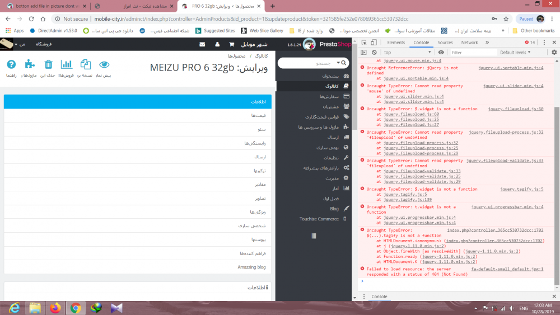560x315 pixels.
Task: Open the console context 'top' dropdown
Action: [408, 53]
